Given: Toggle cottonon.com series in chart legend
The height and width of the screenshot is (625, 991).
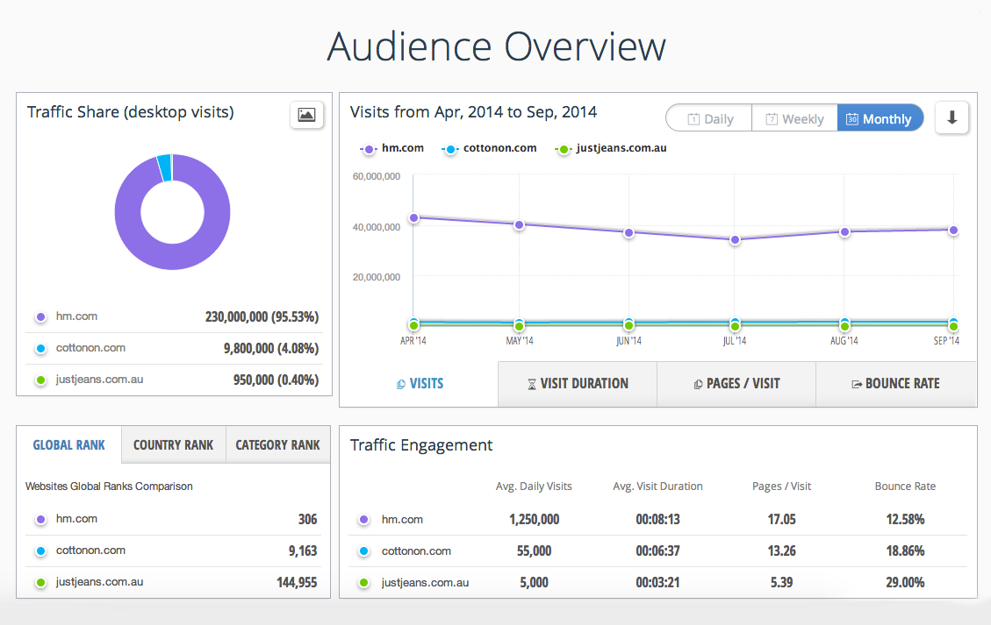Looking at the screenshot, I should point(489,148).
